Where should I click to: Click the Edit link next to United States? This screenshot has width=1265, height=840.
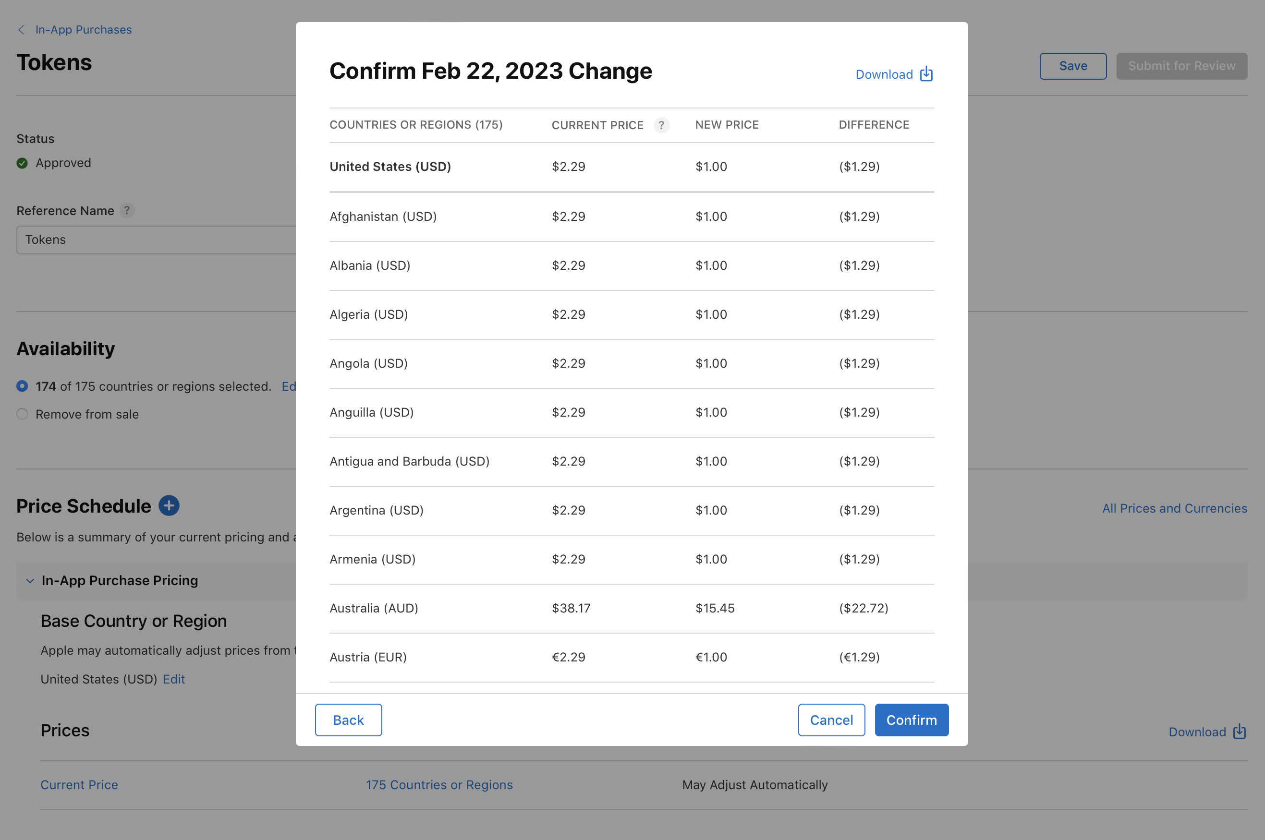click(x=173, y=678)
